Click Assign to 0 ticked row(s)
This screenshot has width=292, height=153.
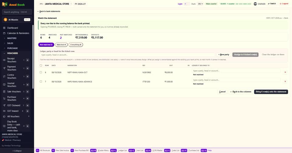245,55
